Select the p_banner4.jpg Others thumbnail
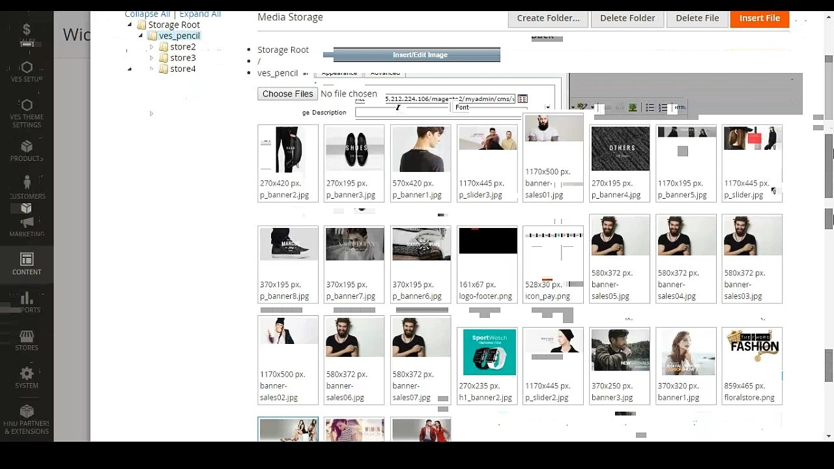 point(620,163)
